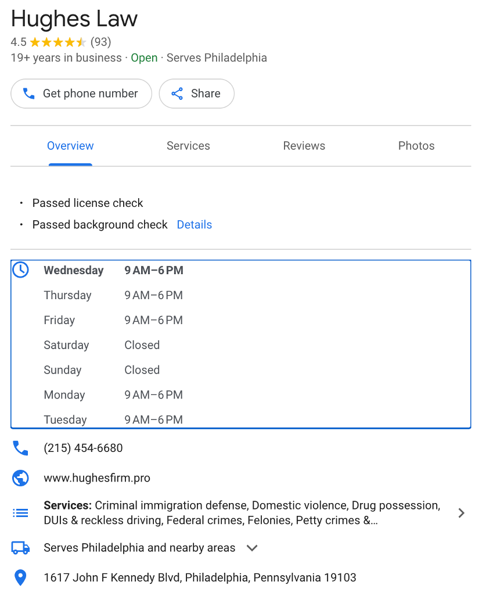Click the clock hours icon
The width and height of the screenshot is (482, 596).
click(x=20, y=270)
